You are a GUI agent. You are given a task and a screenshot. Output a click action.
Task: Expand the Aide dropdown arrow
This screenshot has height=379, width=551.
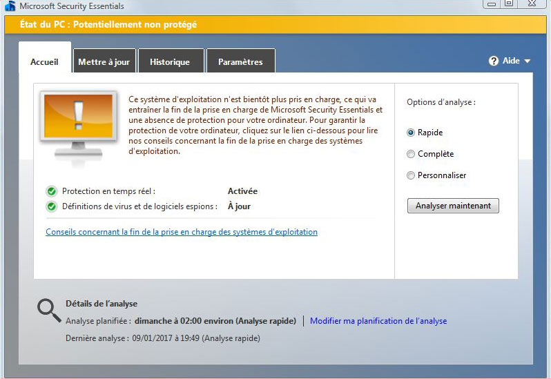coord(527,61)
